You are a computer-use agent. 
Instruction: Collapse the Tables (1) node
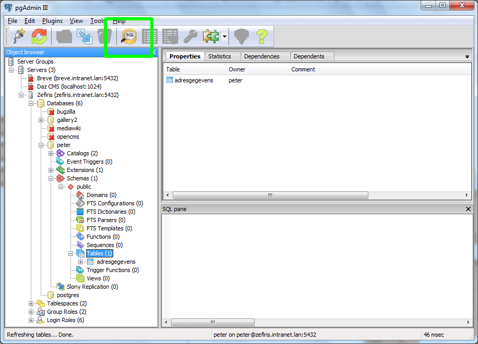[x=71, y=254]
